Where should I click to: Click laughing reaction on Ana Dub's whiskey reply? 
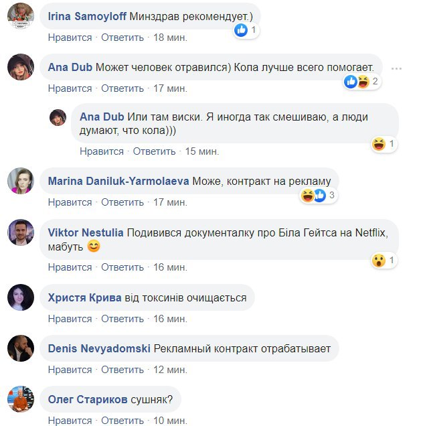click(378, 143)
